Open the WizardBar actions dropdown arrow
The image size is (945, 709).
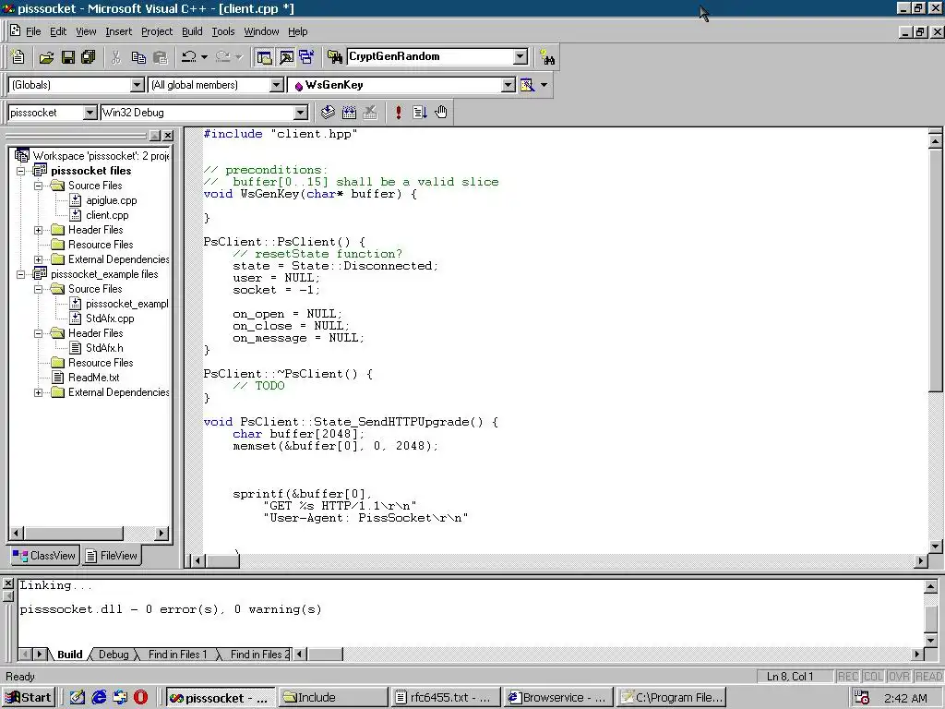pyautogui.click(x=544, y=85)
